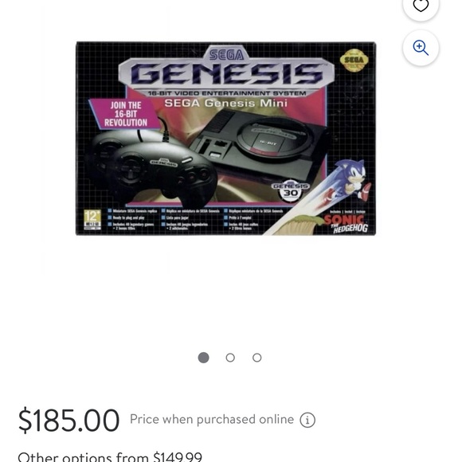Click the large GENESIS logo on box

click(x=226, y=73)
